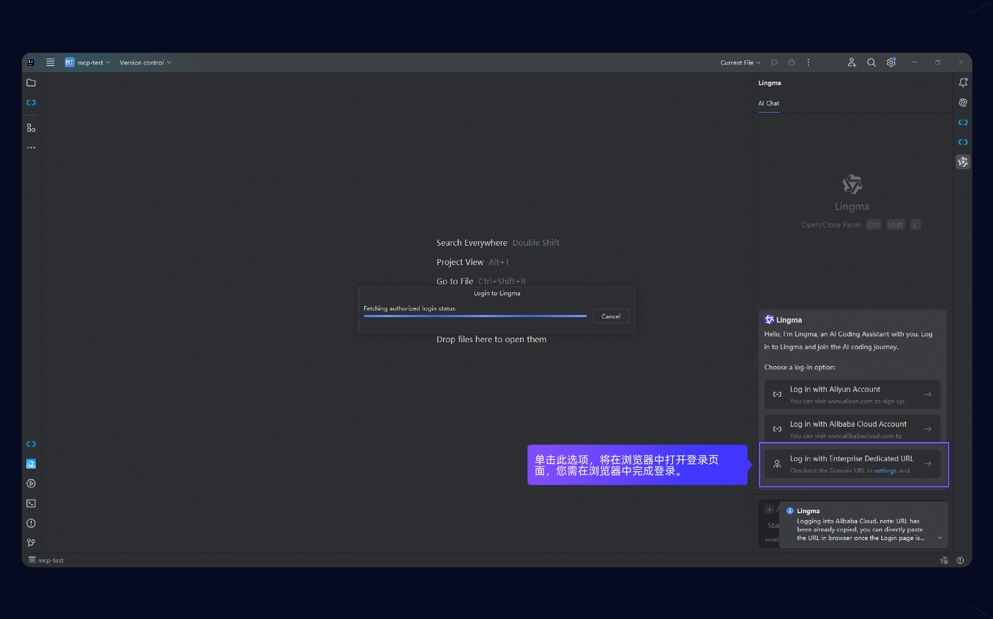Expand the Version control dropdown
Viewport: 993px width, 619px height.
pyautogui.click(x=145, y=62)
